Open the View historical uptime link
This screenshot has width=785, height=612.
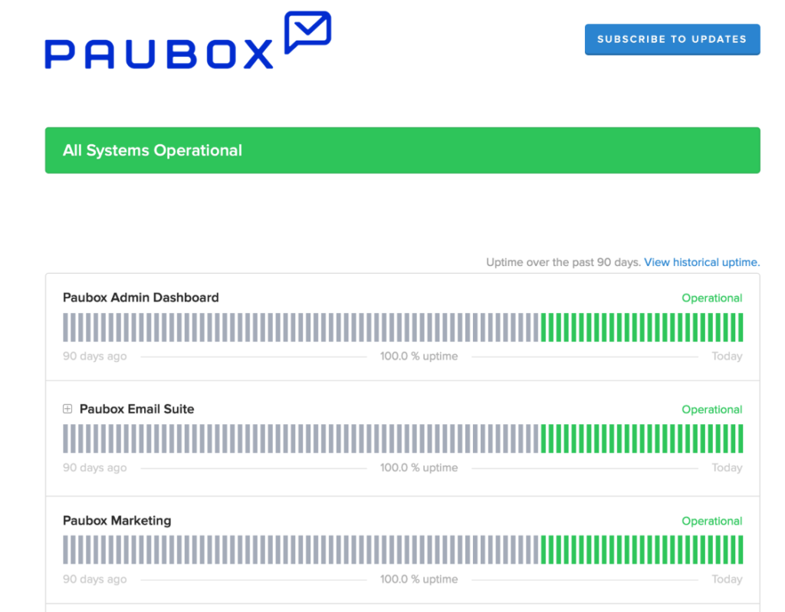(701, 262)
